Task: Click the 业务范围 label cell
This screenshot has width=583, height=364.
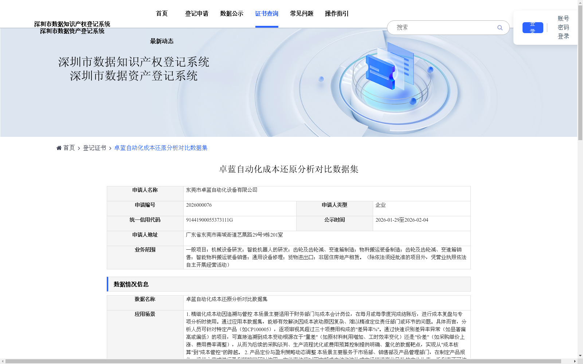Action: [x=145, y=257]
